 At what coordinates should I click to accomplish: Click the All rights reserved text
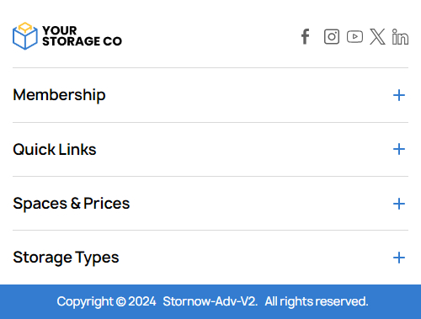tap(317, 301)
